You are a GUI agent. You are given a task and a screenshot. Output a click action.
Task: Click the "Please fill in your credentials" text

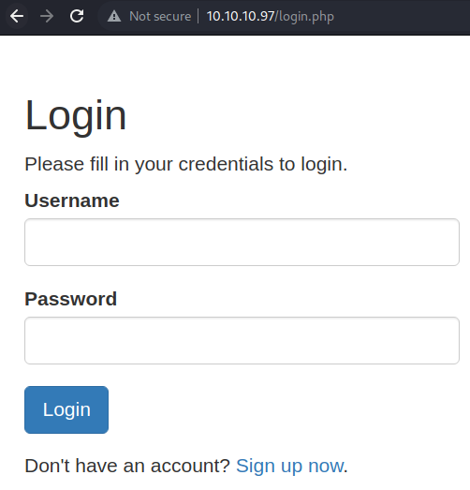[x=185, y=164]
